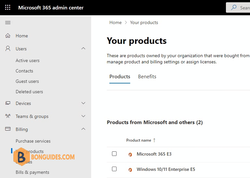Collapse navigation with the hamburger menu icon
Viewport: 250px width, 178px height.
point(8,23)
